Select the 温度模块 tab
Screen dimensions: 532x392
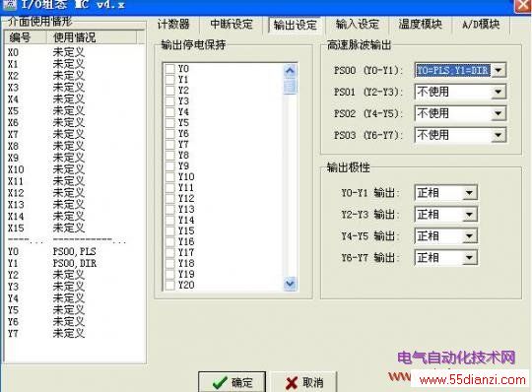tap(421, 24)
